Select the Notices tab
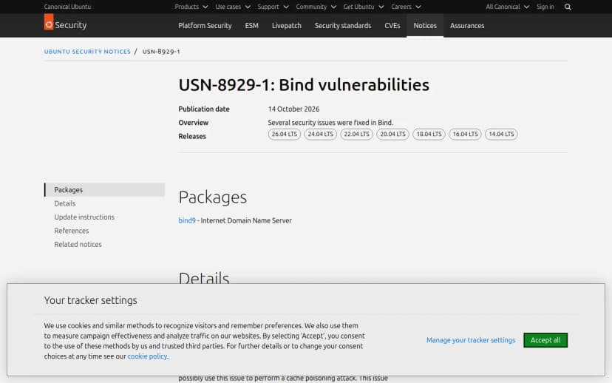 point(425,25)
